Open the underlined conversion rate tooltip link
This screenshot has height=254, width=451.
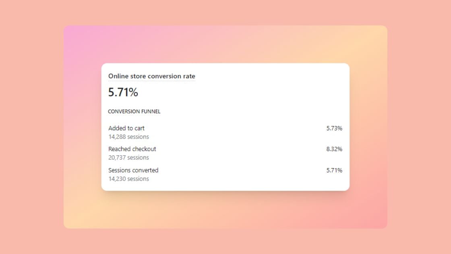pyautogui.click(x=151, y=76)
